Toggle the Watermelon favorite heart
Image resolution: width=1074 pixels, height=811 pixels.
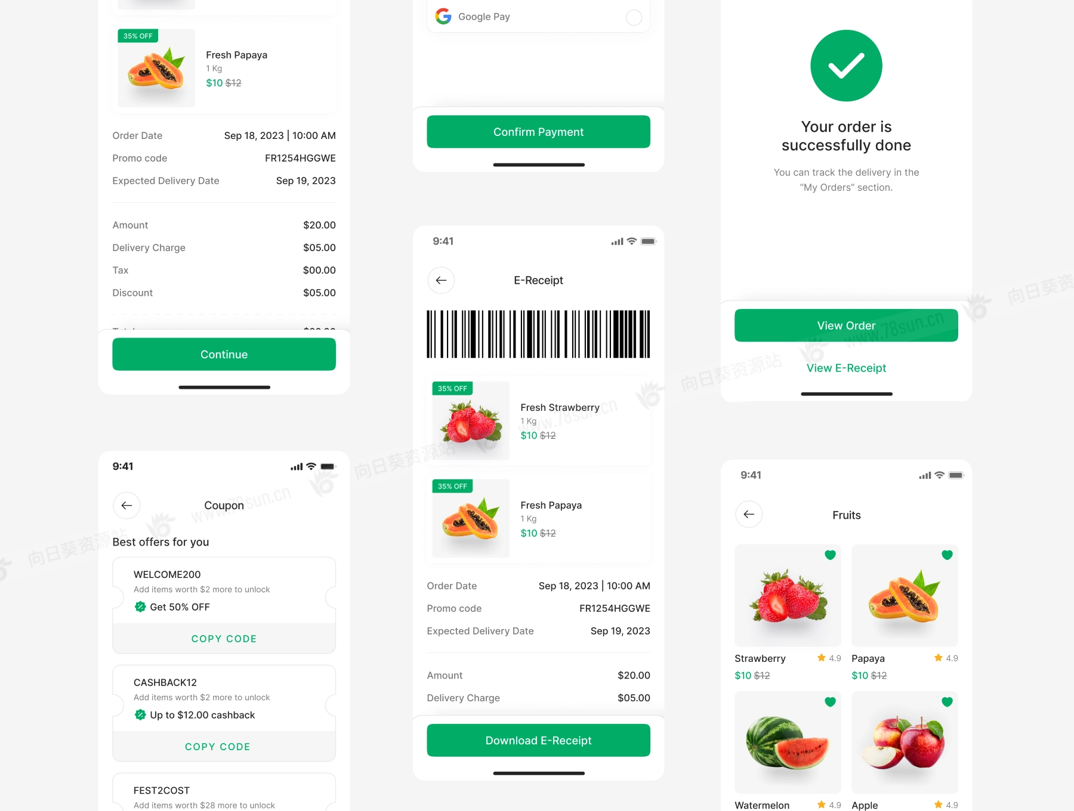click(x=830, y=702)
